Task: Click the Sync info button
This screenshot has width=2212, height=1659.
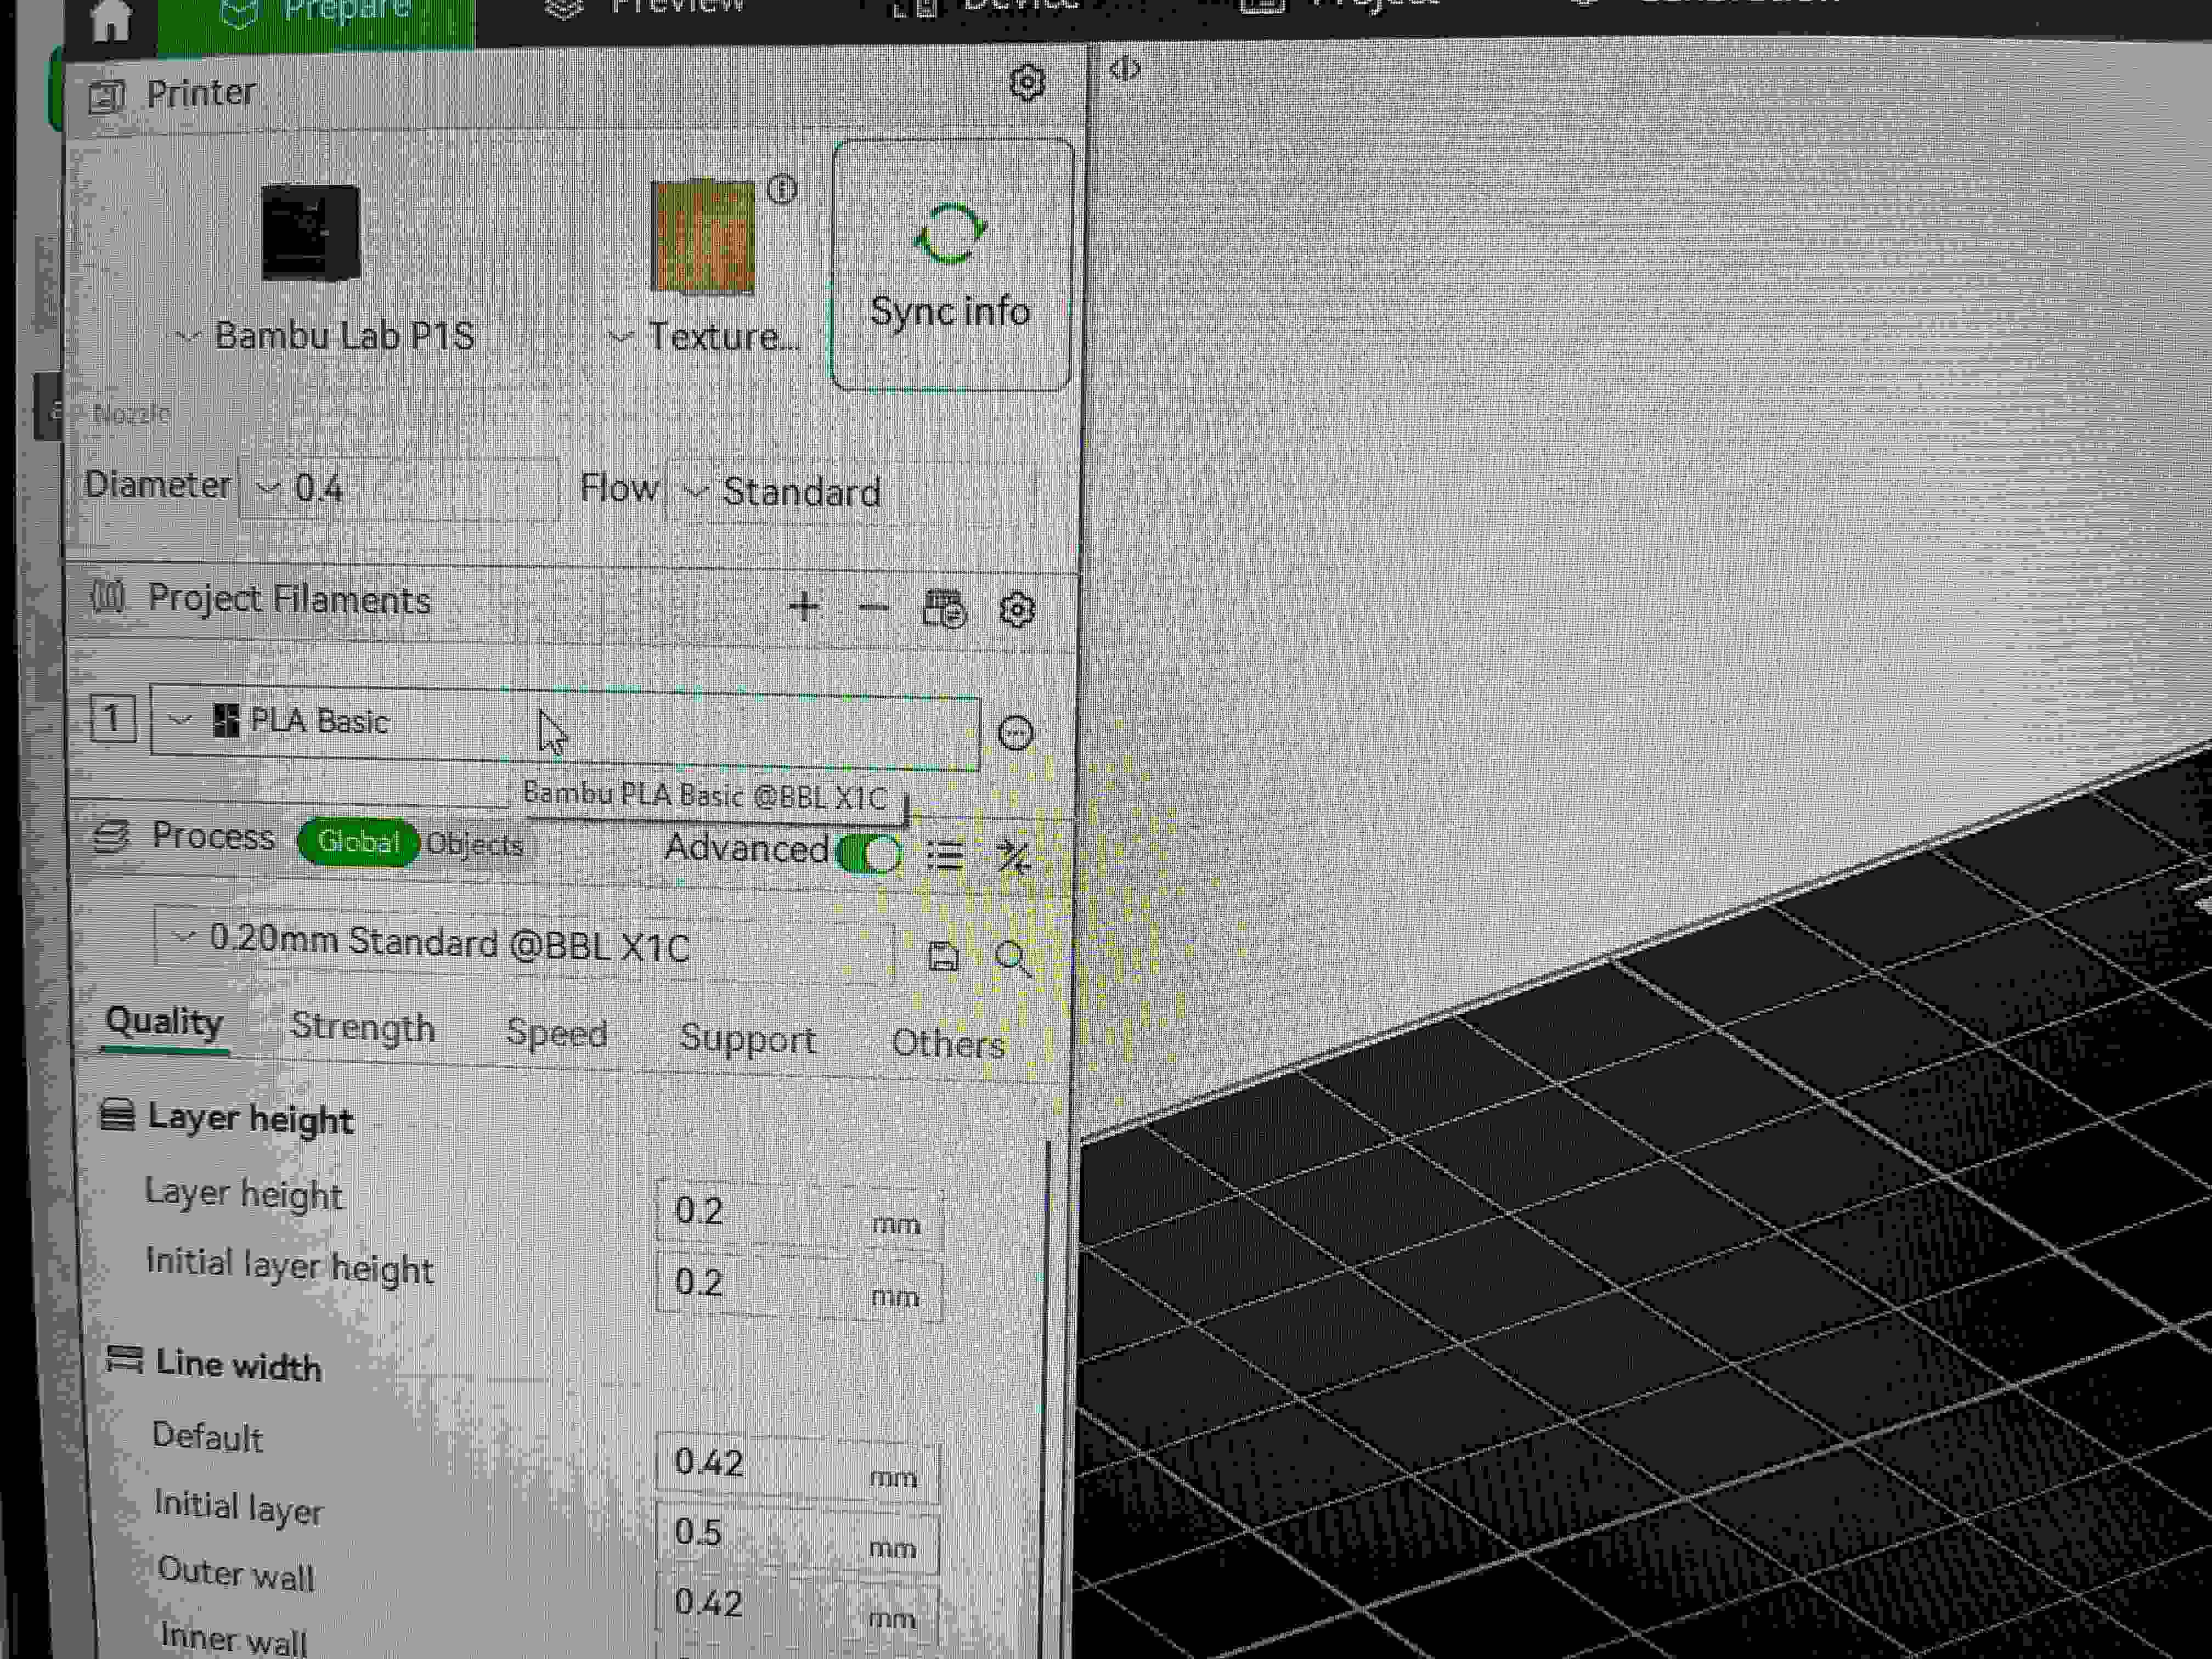Action: click(949, 270)
